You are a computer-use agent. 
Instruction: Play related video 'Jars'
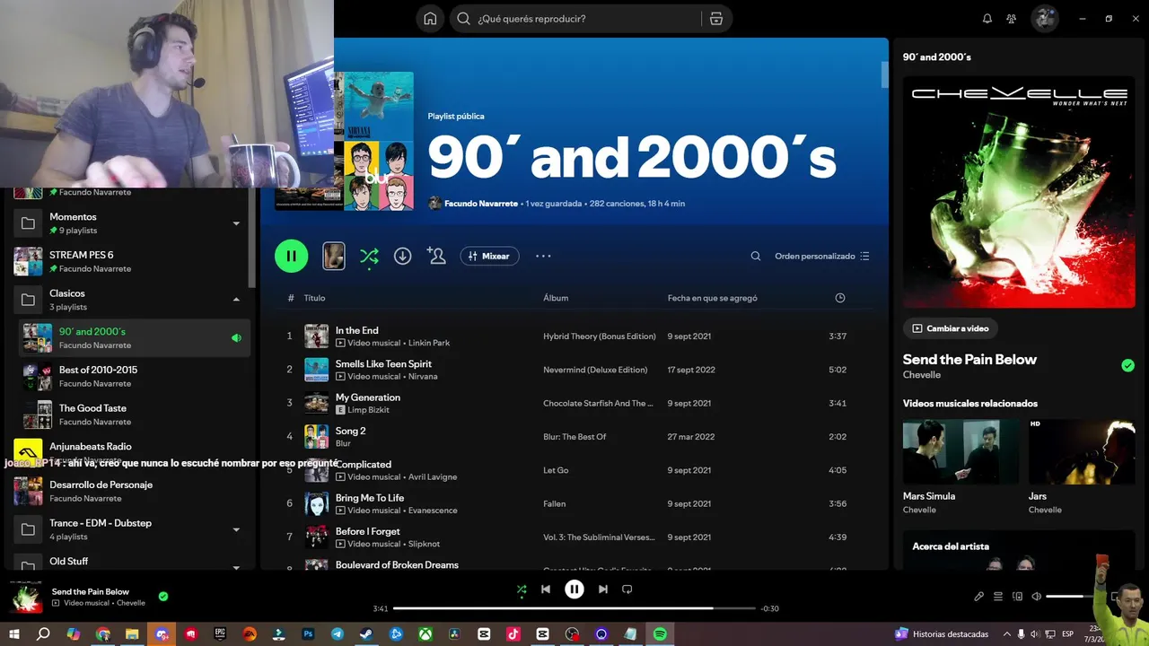coord(1082,452)
